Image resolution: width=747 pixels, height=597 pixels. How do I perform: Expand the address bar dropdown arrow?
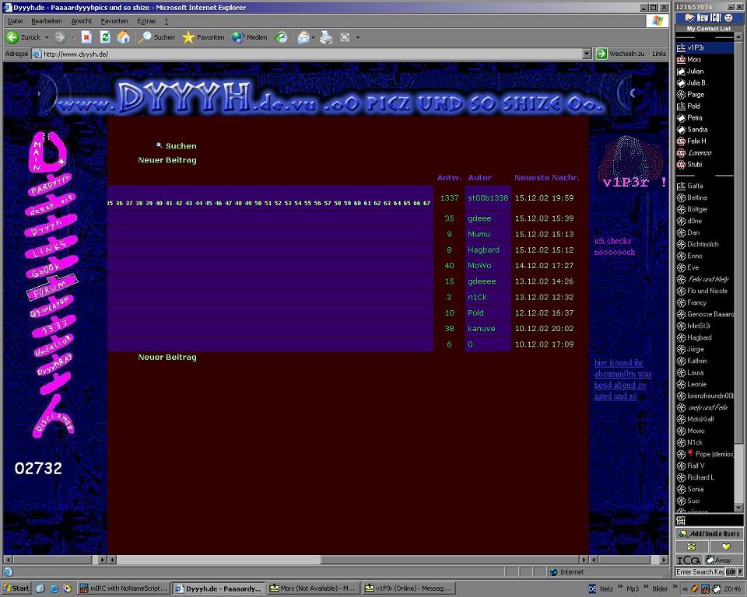tap(587, 54)
